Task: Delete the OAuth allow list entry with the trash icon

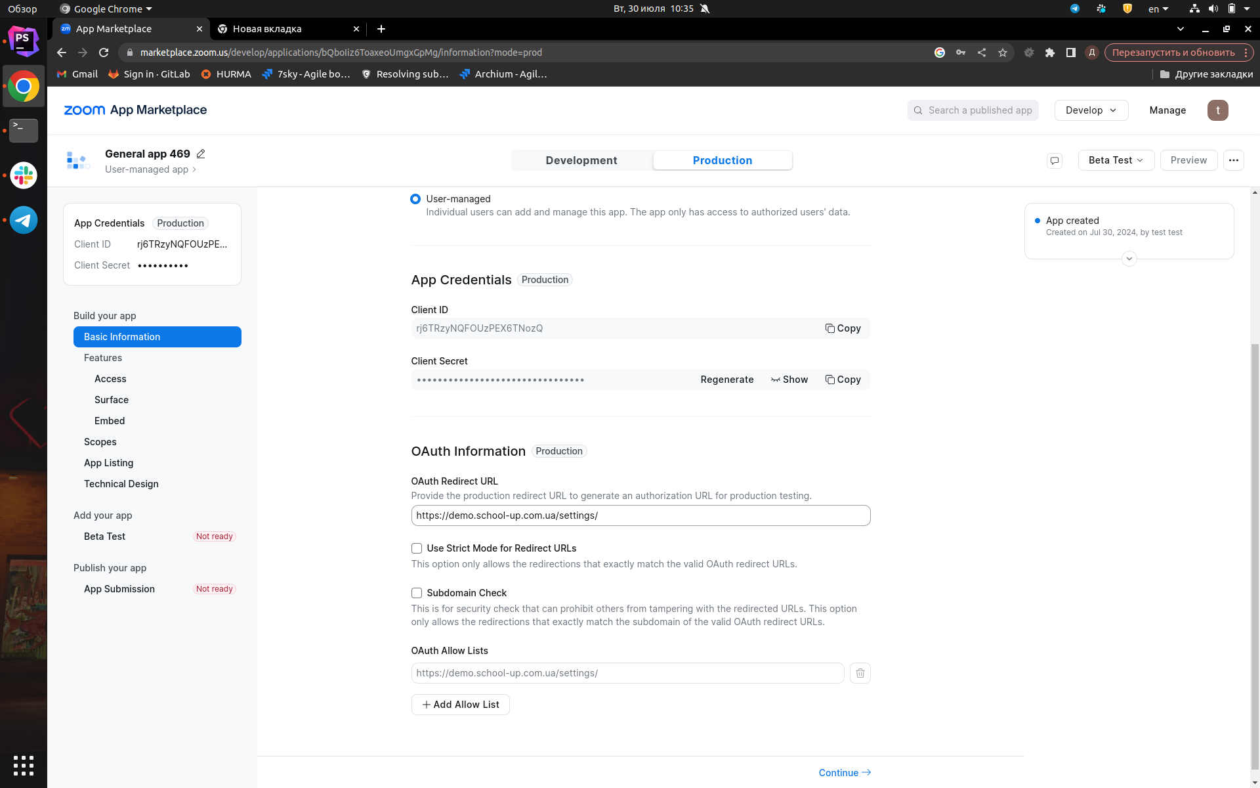Action: click(860, 673)
